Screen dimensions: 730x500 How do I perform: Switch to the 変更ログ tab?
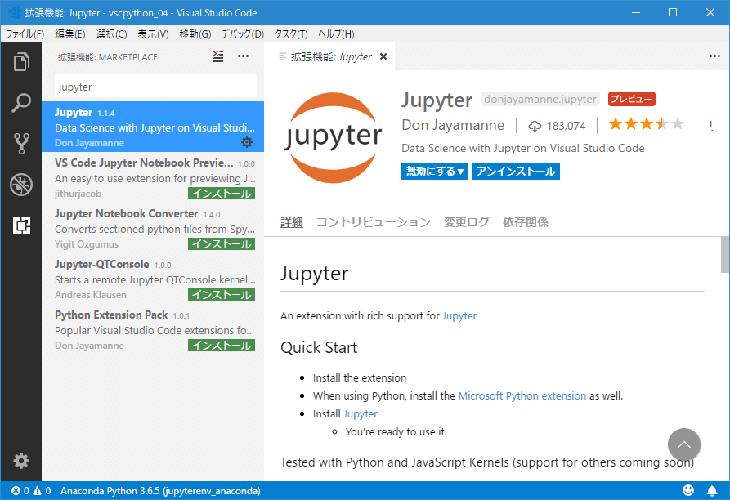pos(466,222)
